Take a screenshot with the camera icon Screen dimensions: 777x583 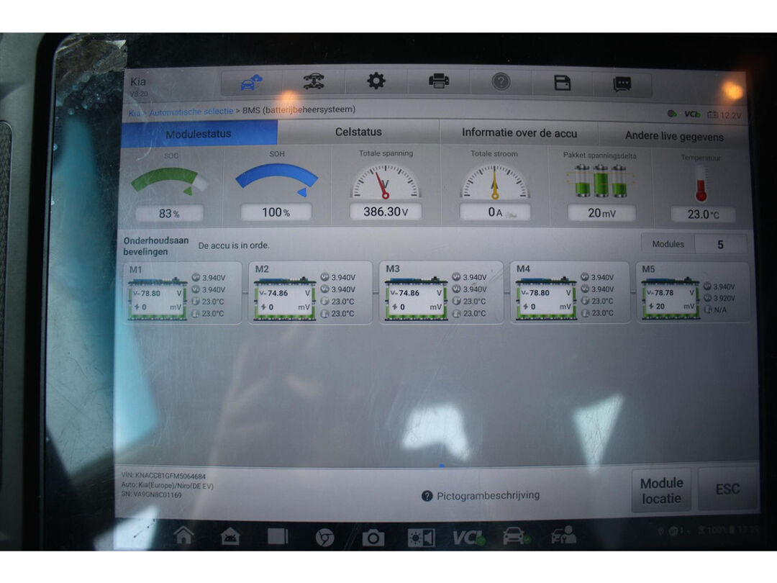pyautogui.click(x=373, y=538)
